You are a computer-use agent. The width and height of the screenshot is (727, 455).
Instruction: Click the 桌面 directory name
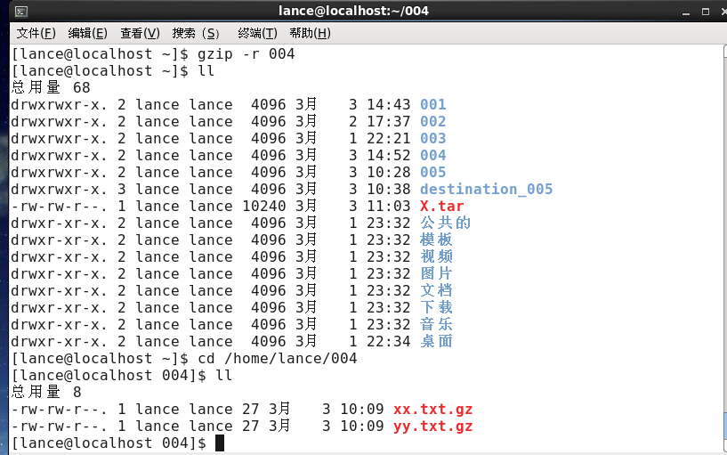tap(436, 341)
